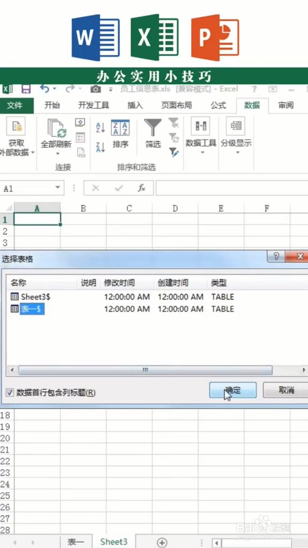Viewport: 308px width, 548px height.
Task: Click the dialog help question mark button
Action: click(x=276, y=256)
